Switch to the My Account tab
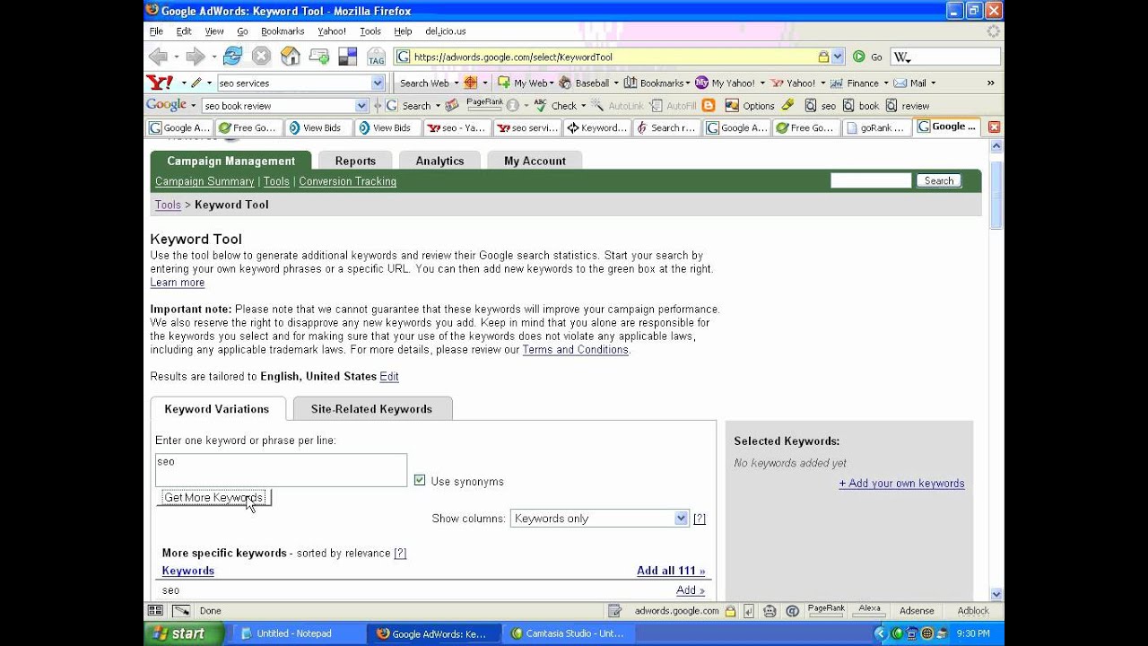 [535, 161]
